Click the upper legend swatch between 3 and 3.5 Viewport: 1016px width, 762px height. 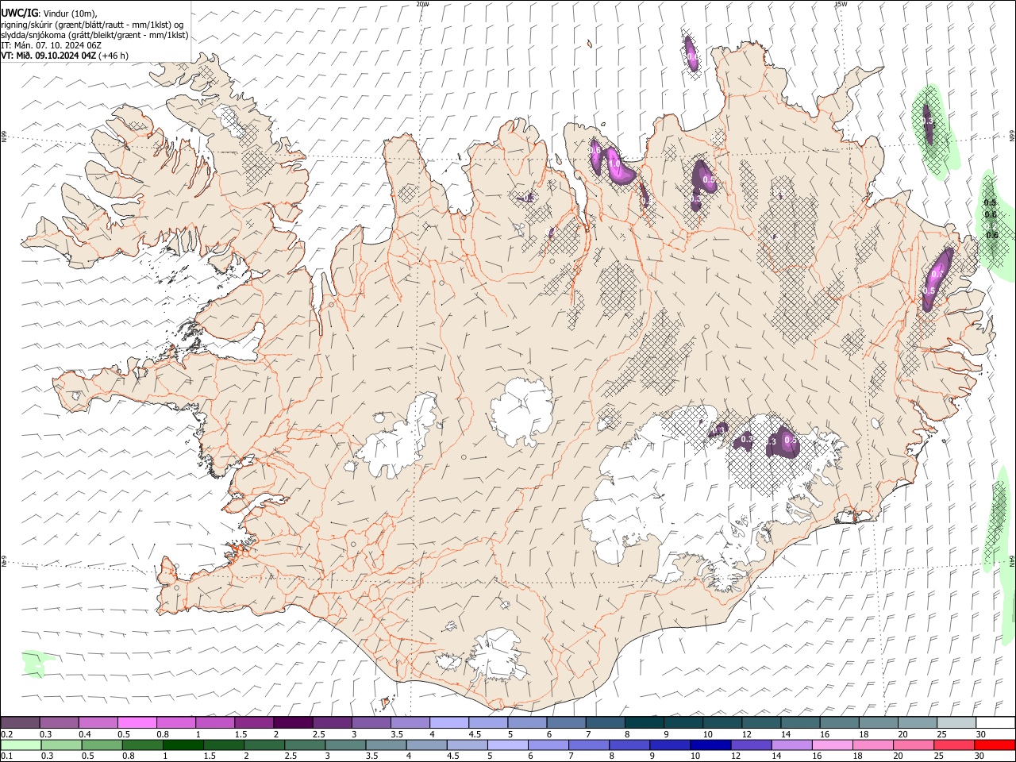pos(370,722)
